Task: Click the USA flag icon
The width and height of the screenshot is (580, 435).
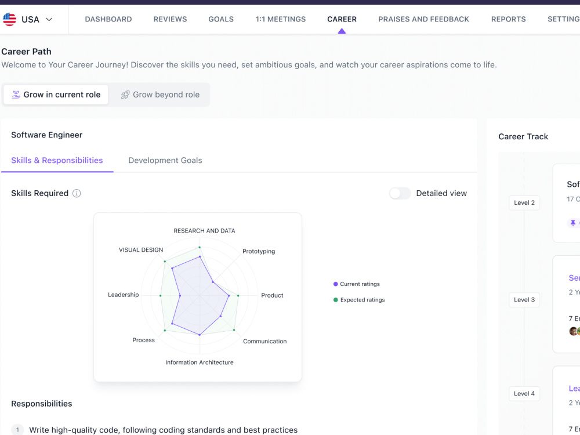Action: (9, 19)
